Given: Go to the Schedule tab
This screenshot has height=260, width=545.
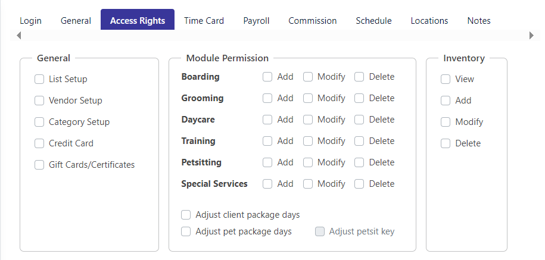Looking at the screenshot, I should [x=373, y=21].
